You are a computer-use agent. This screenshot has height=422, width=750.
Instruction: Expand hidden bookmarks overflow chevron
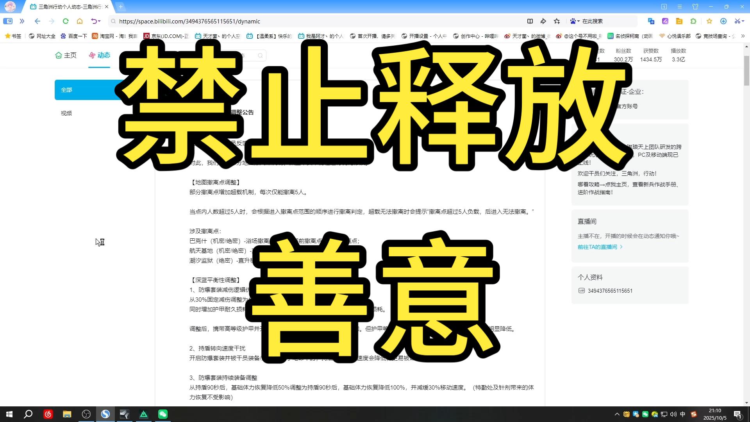tap(743, 36)
